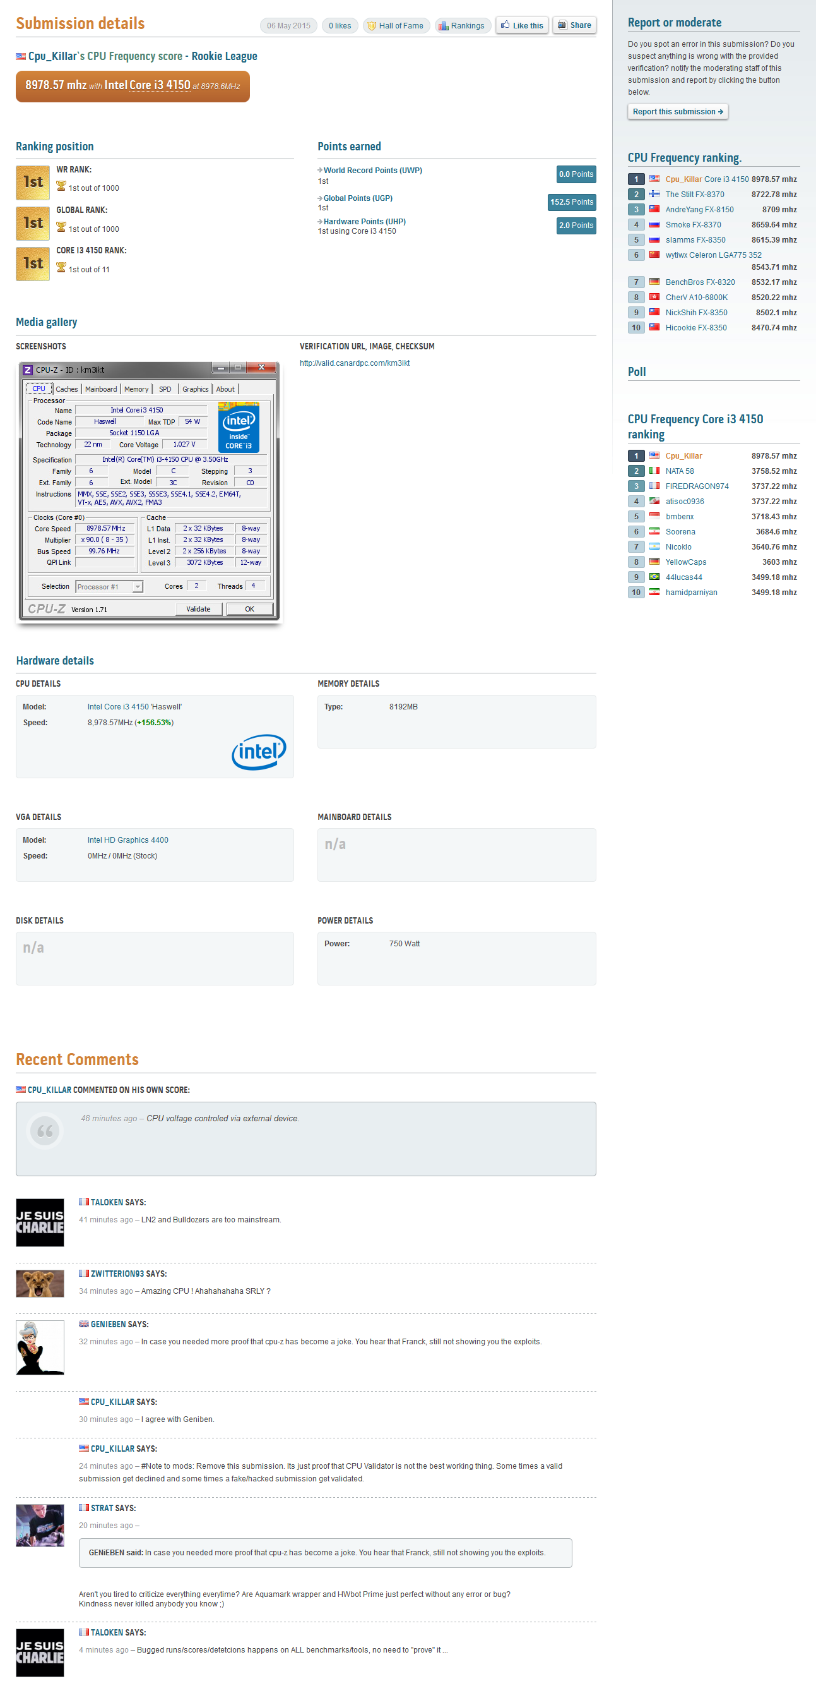Click the Core i3 4150 Rank 1st badge
This screenshot has height=1693, width=816.
tap(33, 264)
